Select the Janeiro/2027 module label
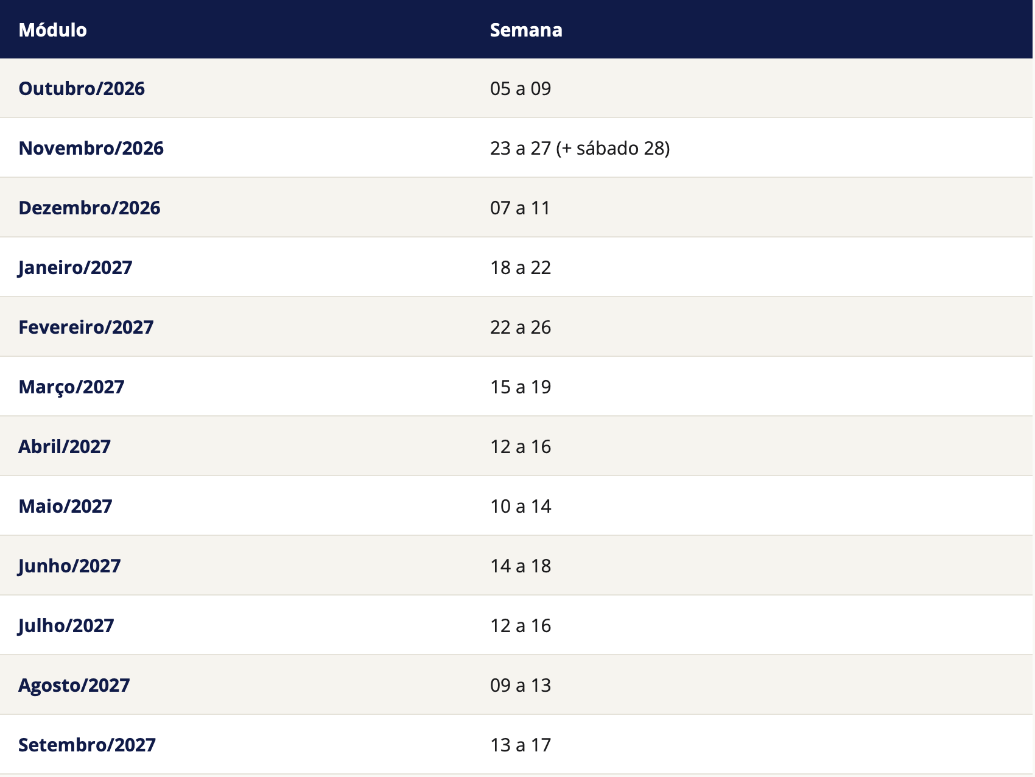 (x=75, y=267)
